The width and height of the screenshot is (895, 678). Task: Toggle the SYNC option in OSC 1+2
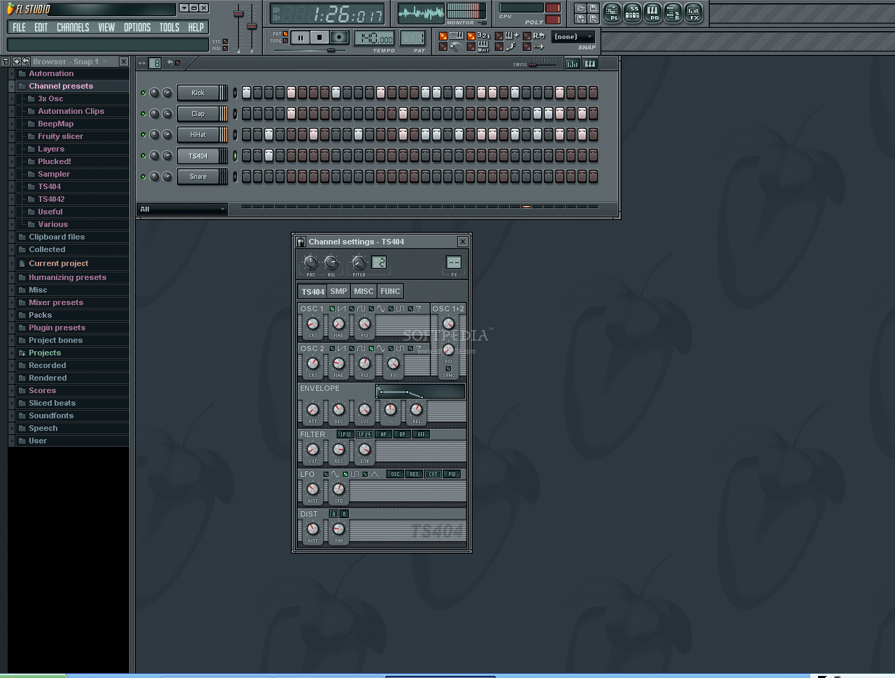point(448,369)
